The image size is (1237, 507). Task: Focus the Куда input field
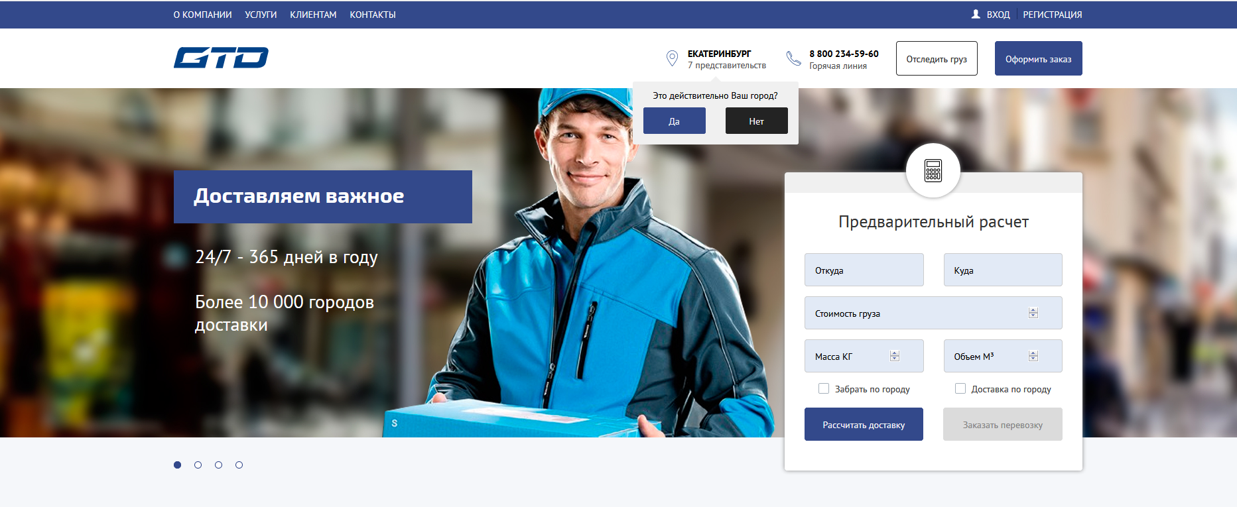[1003, 270]
